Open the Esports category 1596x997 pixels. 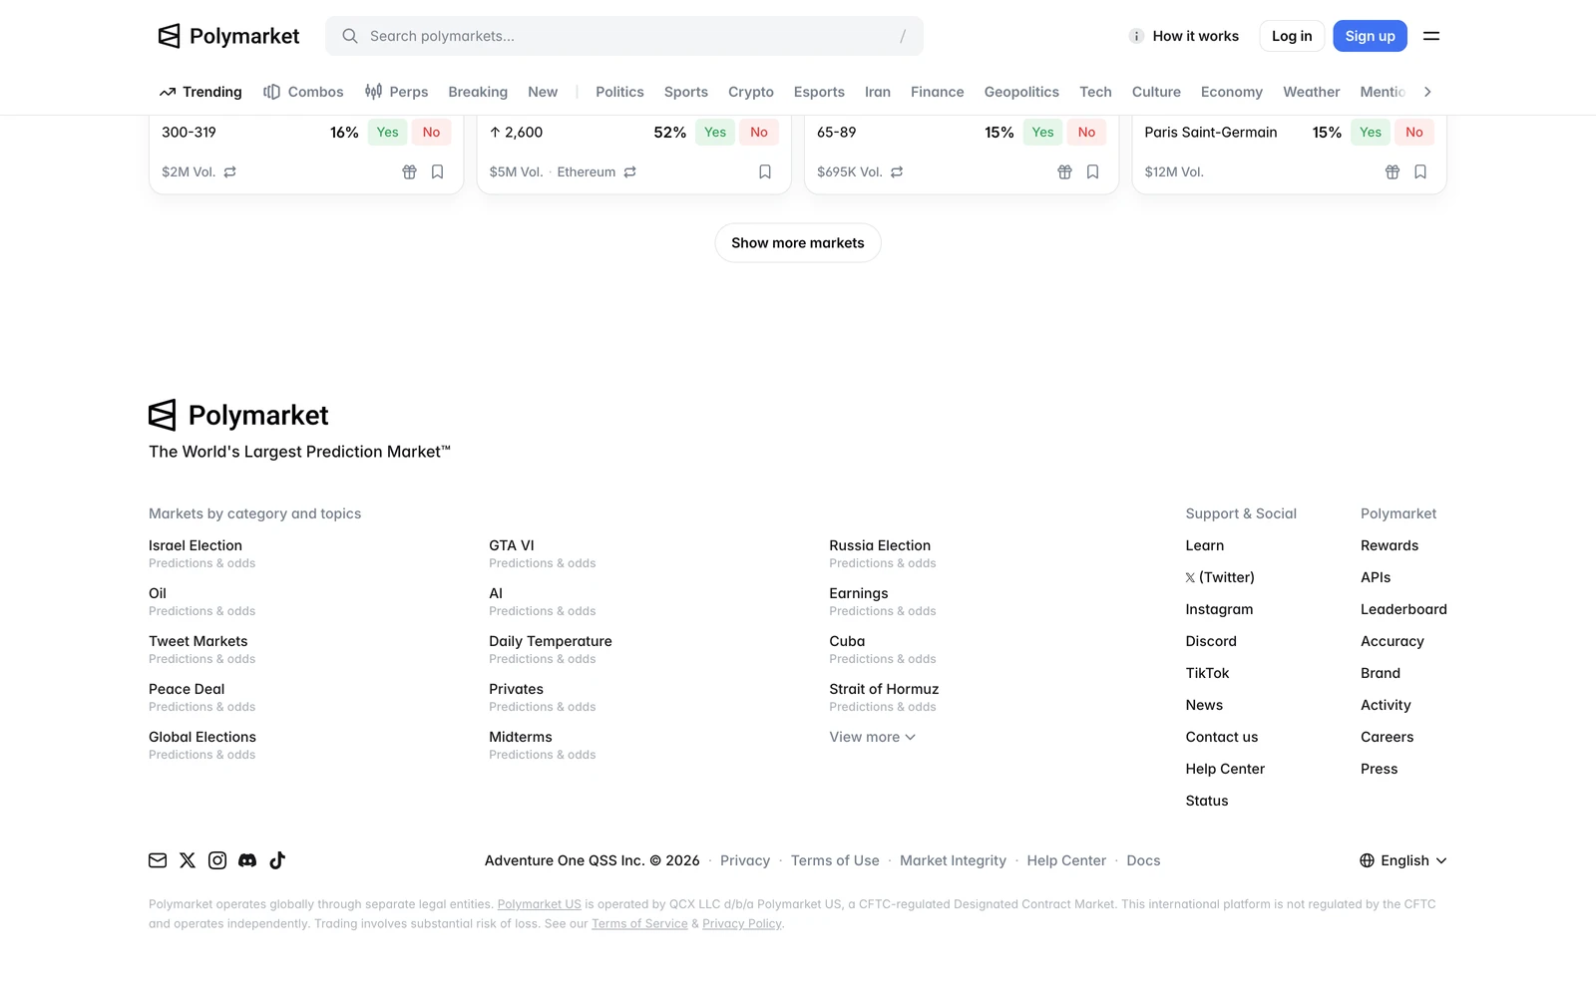point(819,92)
